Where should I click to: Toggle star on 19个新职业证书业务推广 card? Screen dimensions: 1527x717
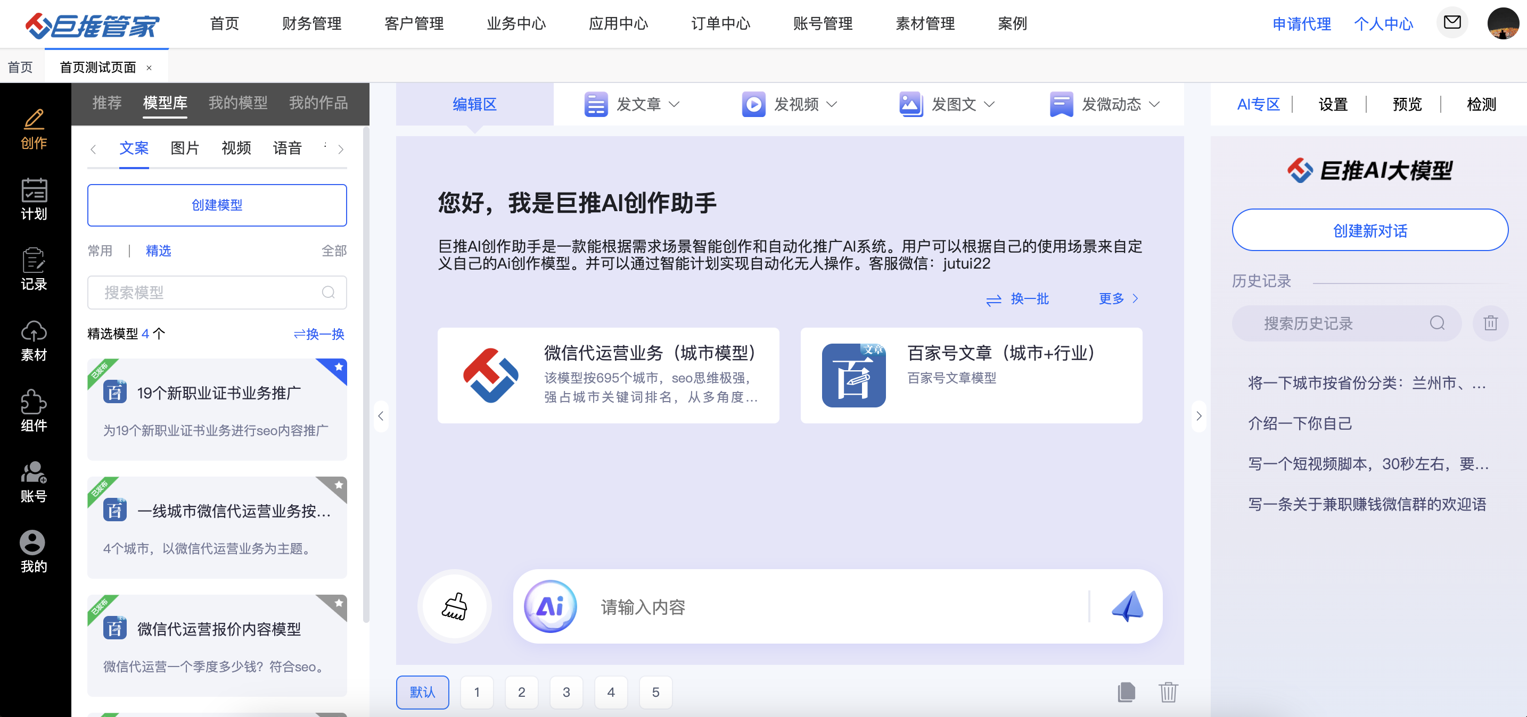pos(339,367)
